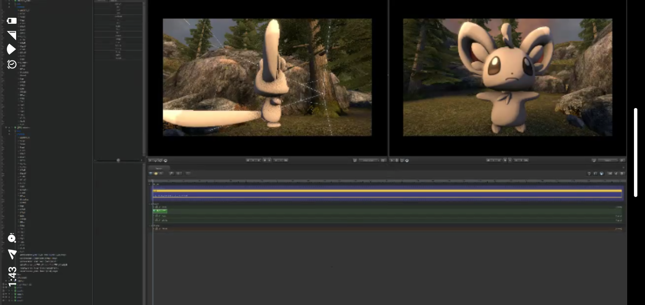Click the right viewport showing the character's face
Image resolution: width=645 pixels, height=305 pixels.
click(508, 77)
